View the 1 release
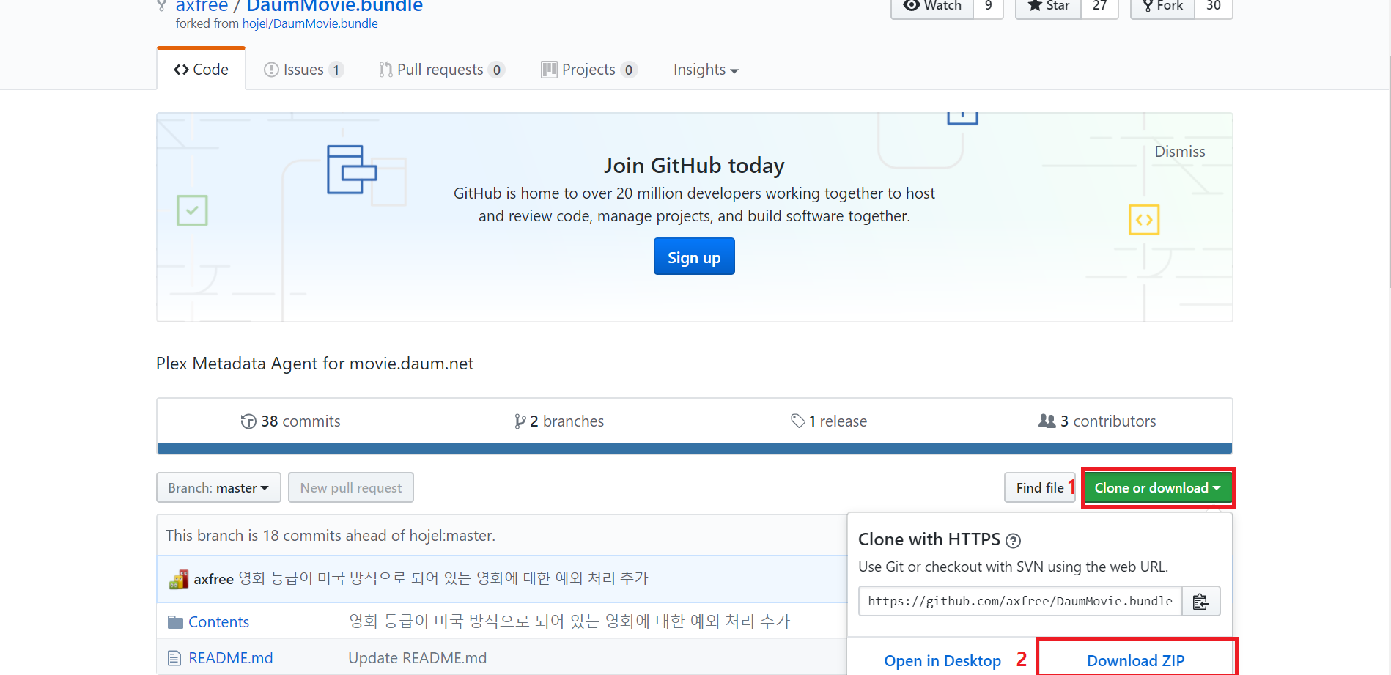The image size is (1391, 675). [829, 421]
